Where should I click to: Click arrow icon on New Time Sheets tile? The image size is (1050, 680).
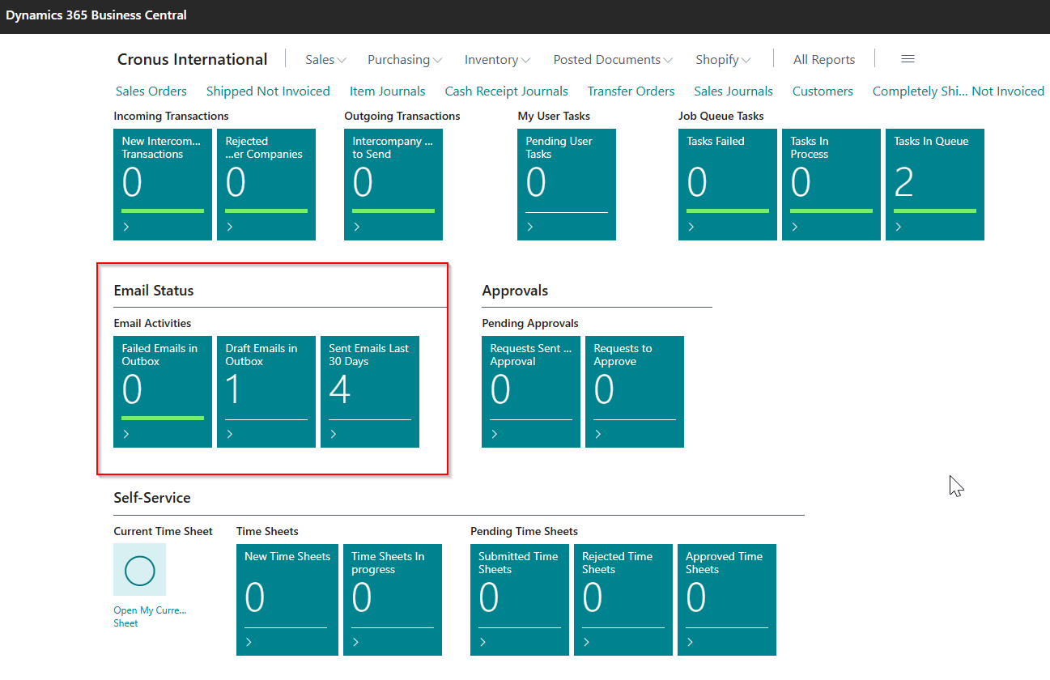[249, 643]
